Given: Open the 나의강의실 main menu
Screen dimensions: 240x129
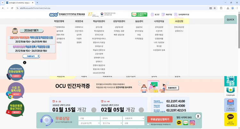Looking at the screenshot, I should [x=159, y=21].
